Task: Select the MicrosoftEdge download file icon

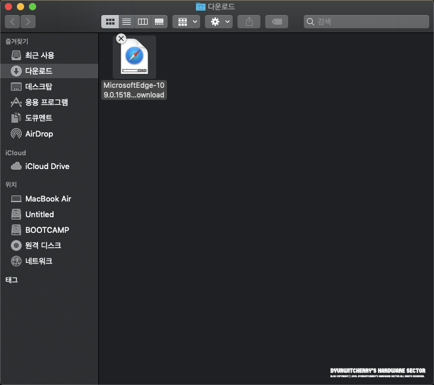Action: (x=134, y=57)
